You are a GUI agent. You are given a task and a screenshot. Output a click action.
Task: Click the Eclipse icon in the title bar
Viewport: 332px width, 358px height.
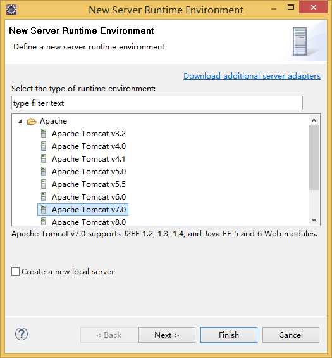click(11, 10)
